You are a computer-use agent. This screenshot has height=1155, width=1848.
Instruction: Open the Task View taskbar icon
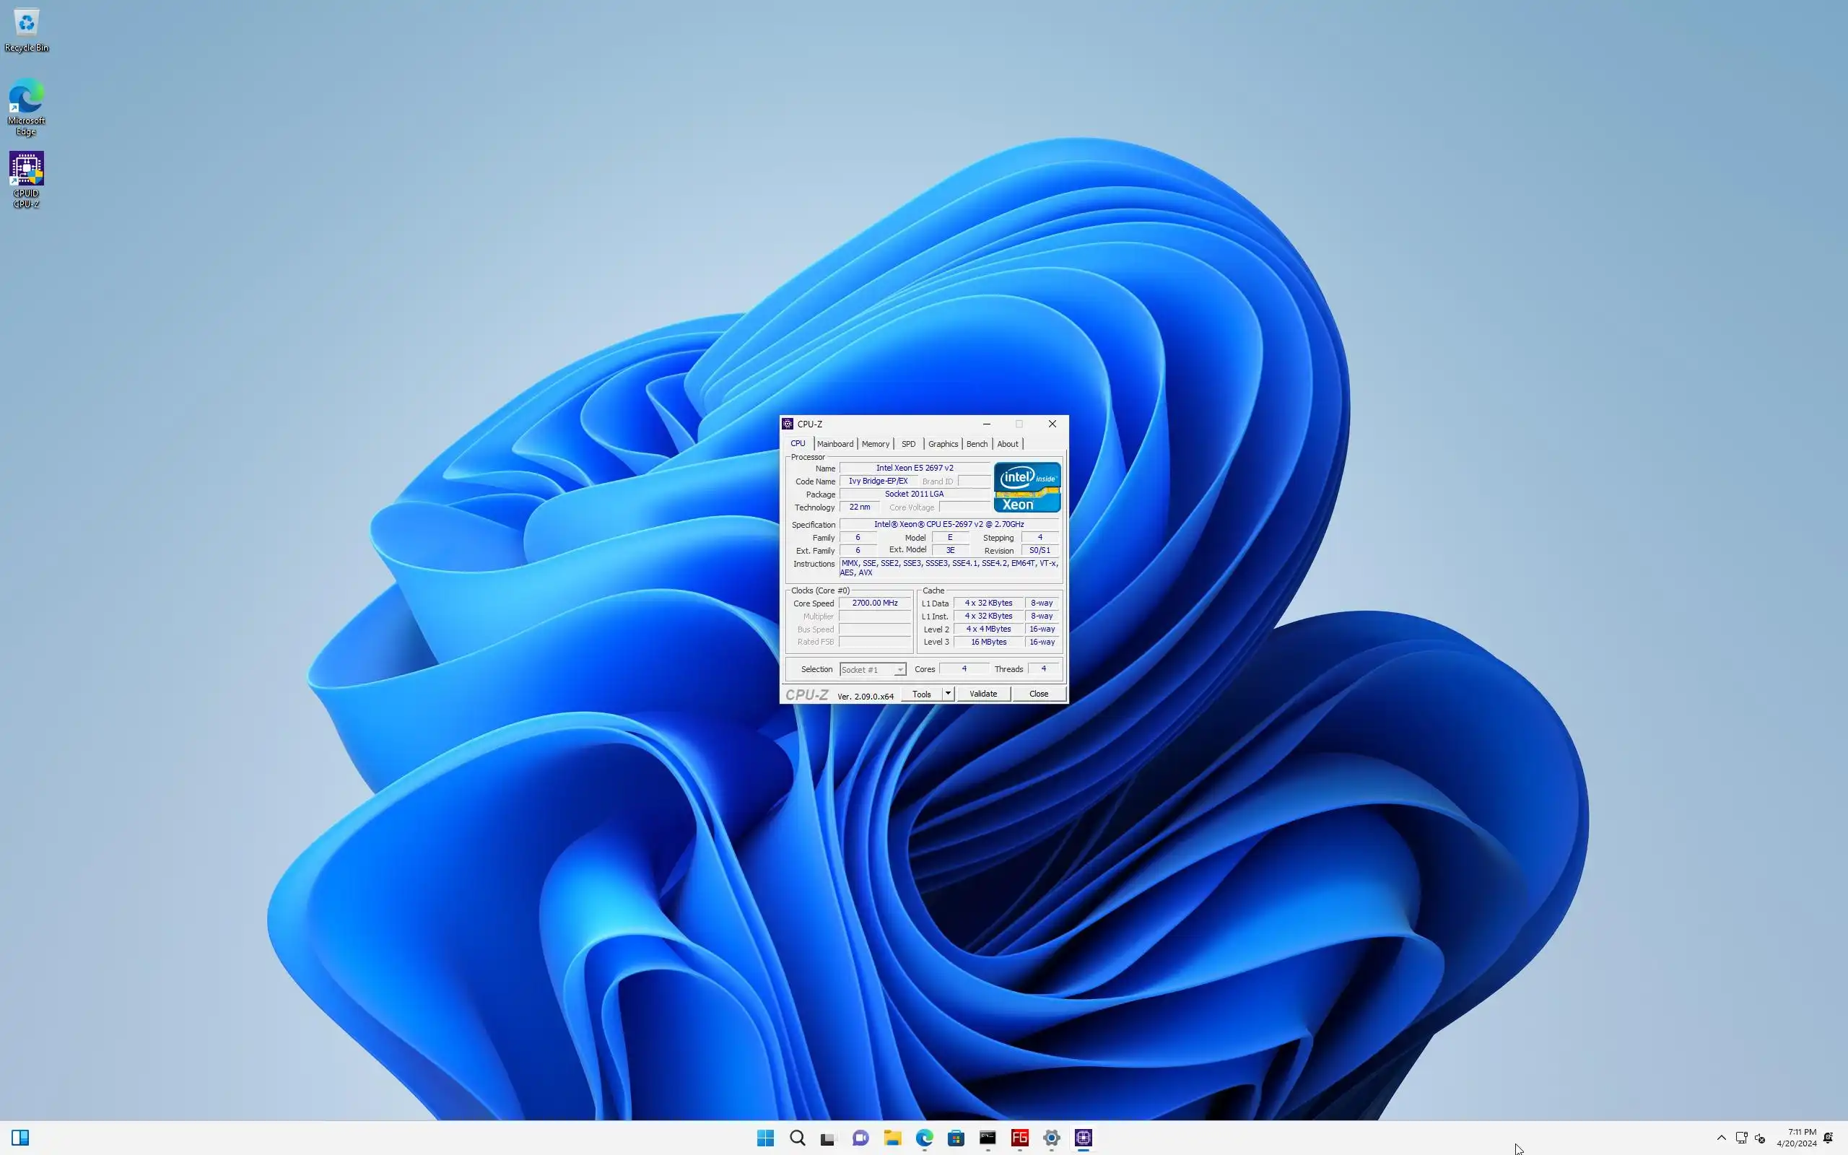[x=829, y=1138]
